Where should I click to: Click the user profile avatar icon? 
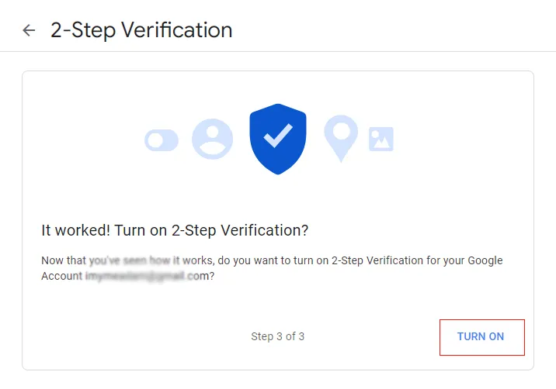click(x=212, y=139)
